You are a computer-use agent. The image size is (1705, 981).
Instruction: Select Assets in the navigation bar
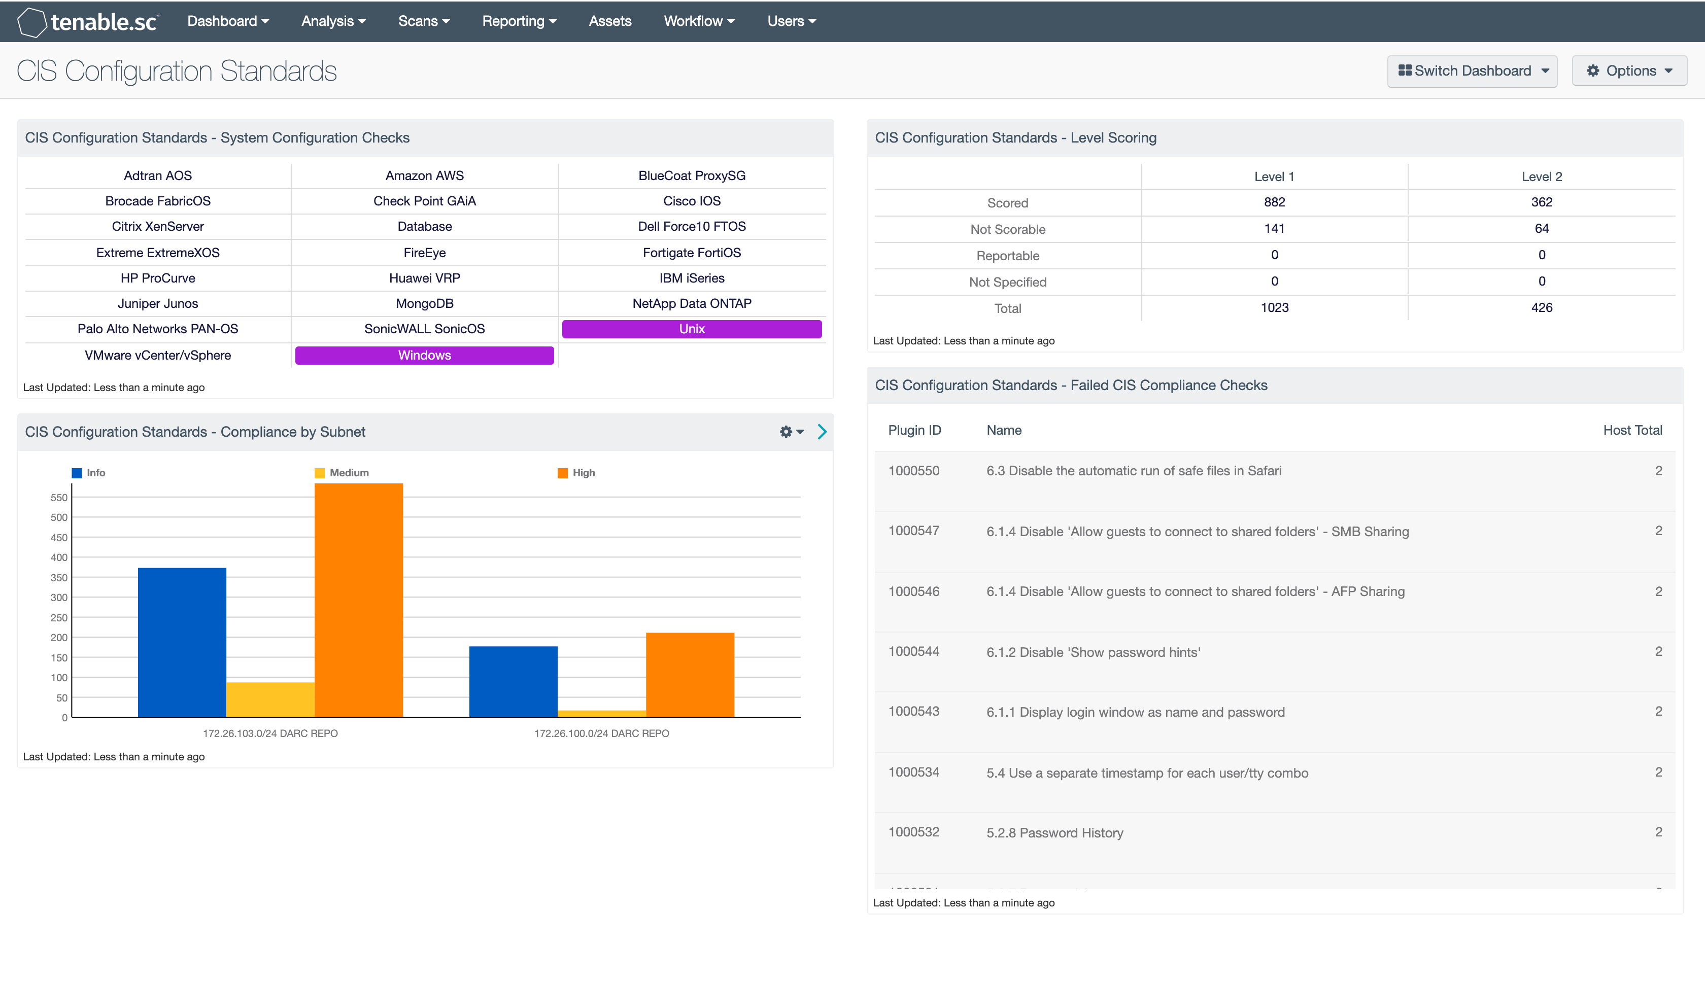pos(610,21)
